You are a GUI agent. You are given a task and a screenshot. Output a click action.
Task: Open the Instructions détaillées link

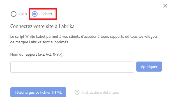coord(101,93)
